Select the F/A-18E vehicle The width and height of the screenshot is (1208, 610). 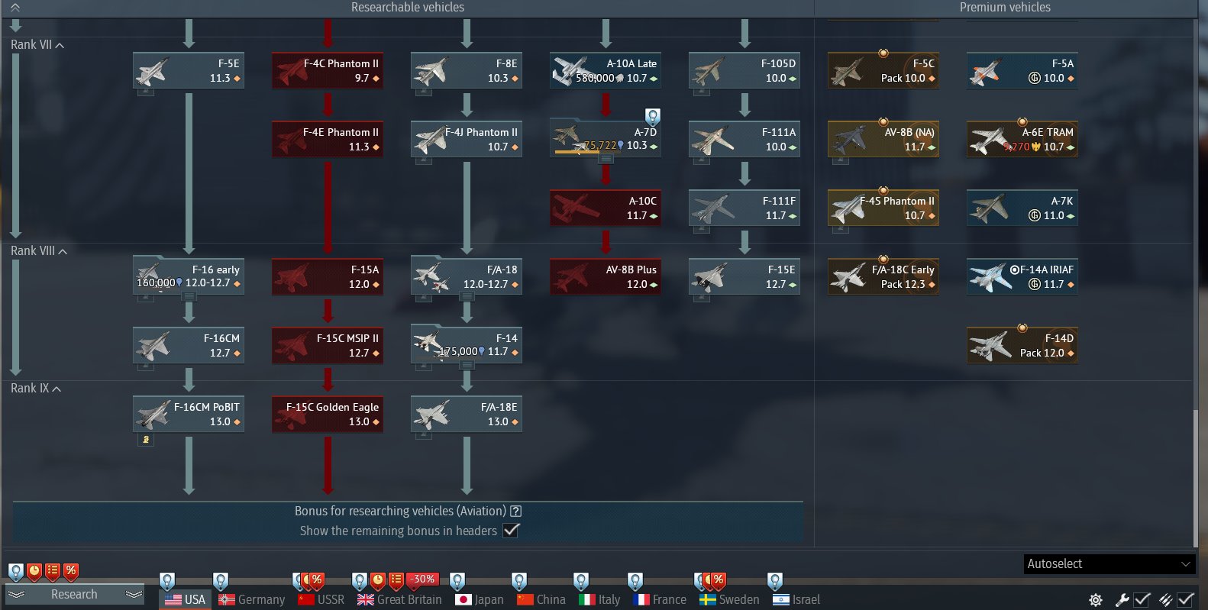467,415
